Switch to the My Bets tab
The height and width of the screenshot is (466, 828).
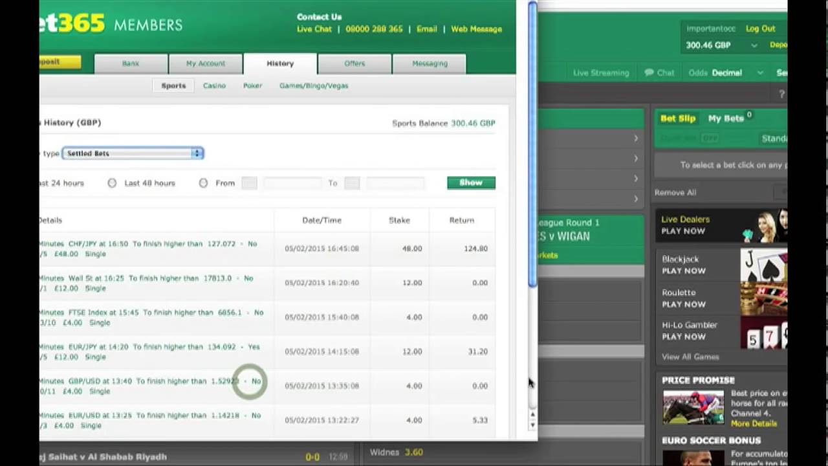(x=726, y=118)
